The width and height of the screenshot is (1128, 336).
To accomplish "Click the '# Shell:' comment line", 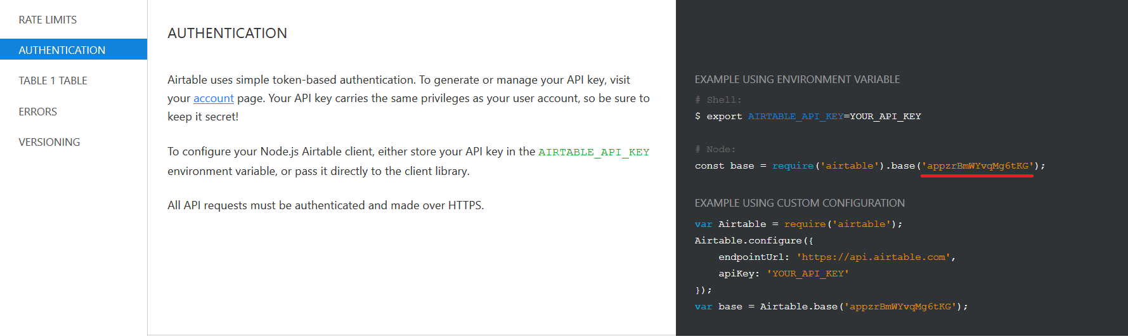I will (x=718, y=100).
